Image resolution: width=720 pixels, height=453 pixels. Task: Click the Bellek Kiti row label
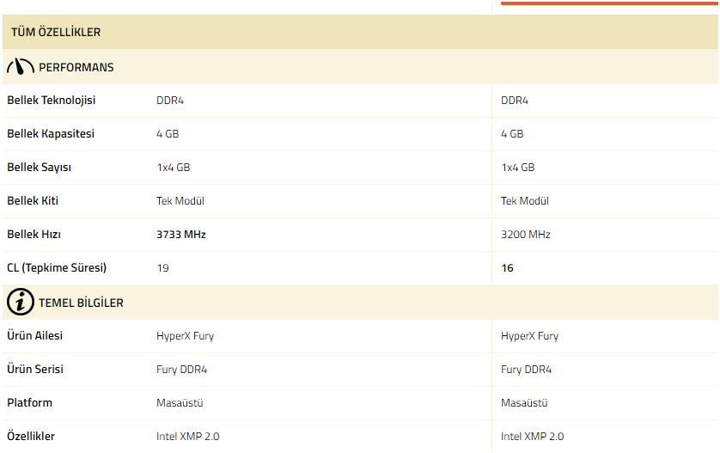pos(33,201)
